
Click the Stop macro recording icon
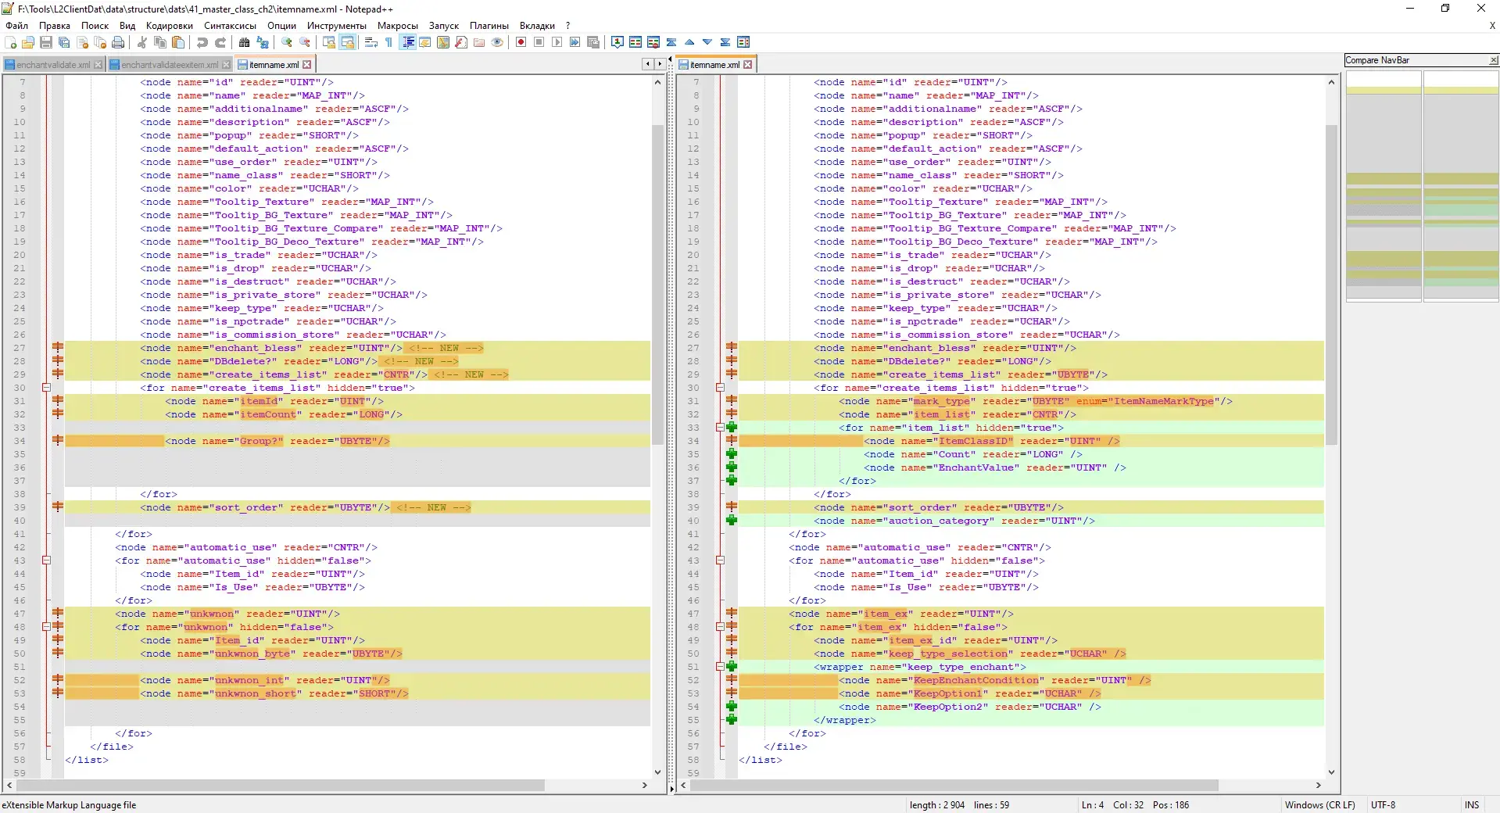click(x=539, y=42)
